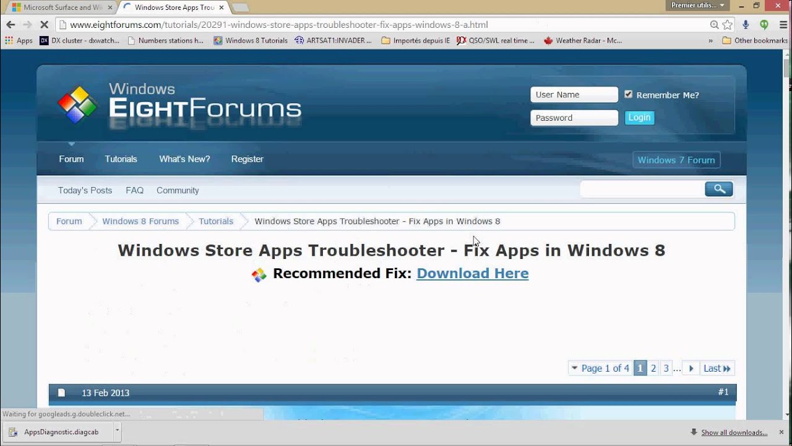Open QSO/SWL real time bookmark
The width and height of the screenshot is (792, 446).
tap(496, 40)
